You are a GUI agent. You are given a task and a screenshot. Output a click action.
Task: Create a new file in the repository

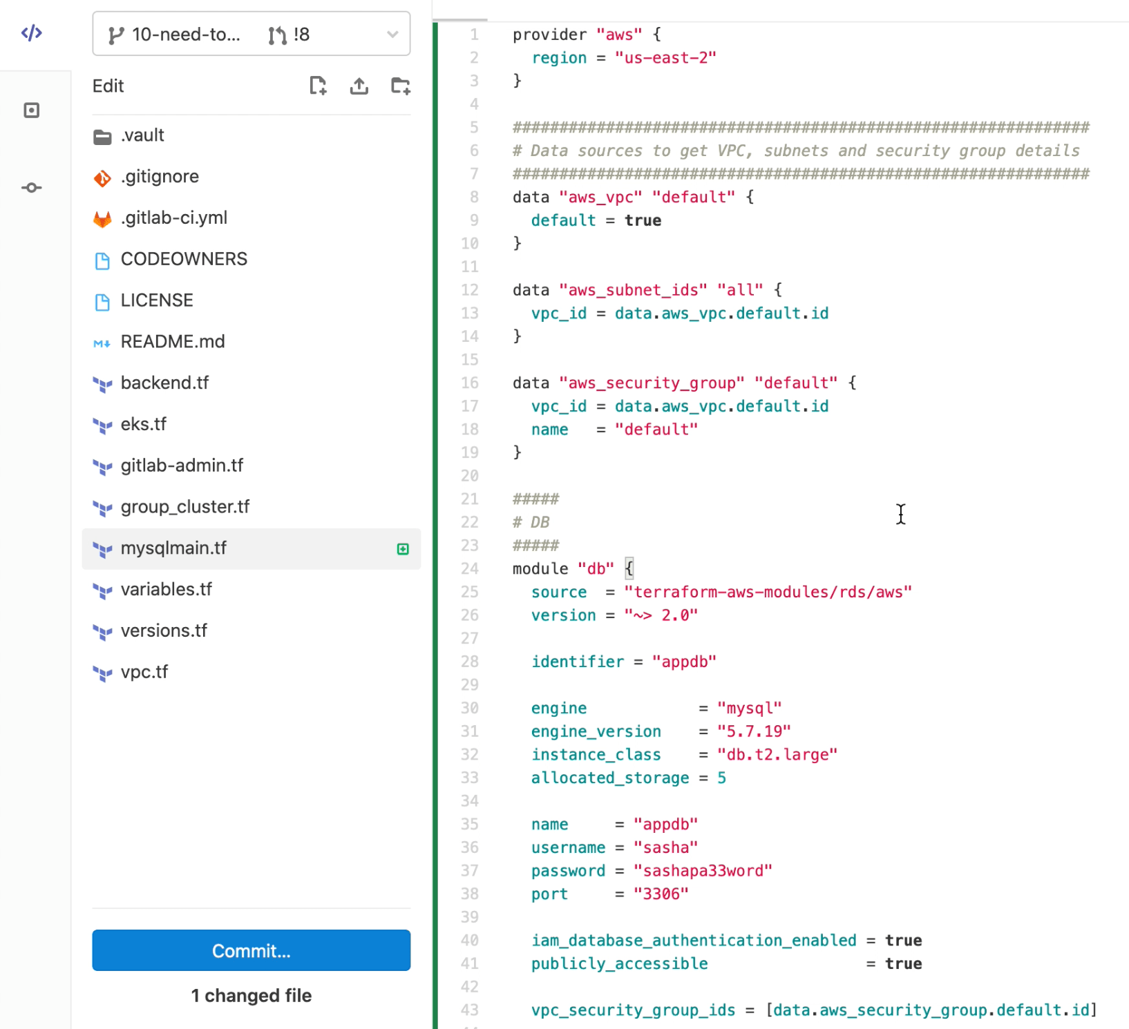(318, 86)
